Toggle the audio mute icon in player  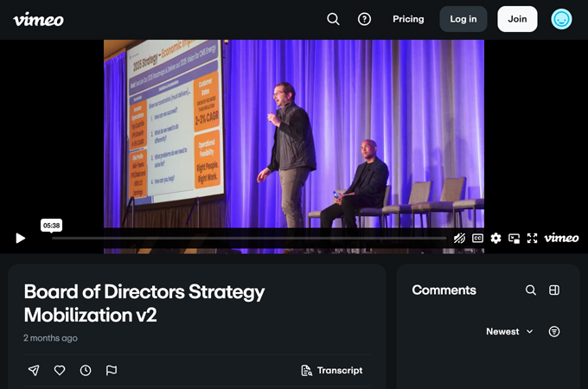coord(459,238)
